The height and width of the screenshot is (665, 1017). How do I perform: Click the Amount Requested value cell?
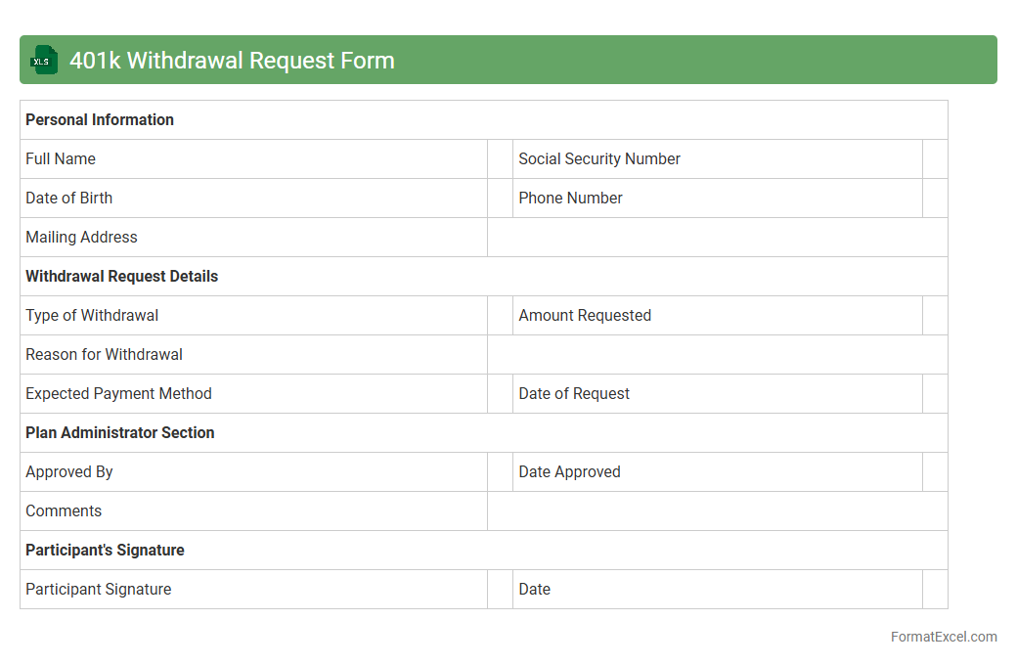coord(935,316)
